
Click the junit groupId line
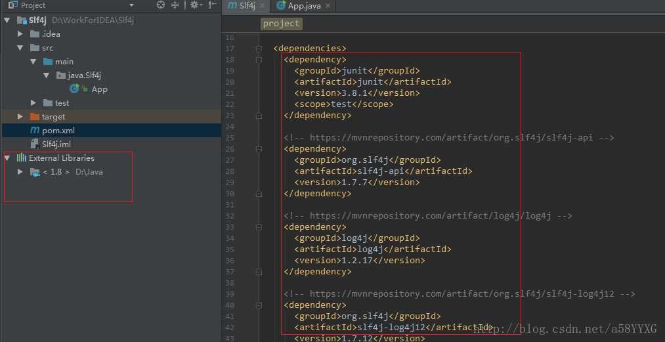pos(357,71)
